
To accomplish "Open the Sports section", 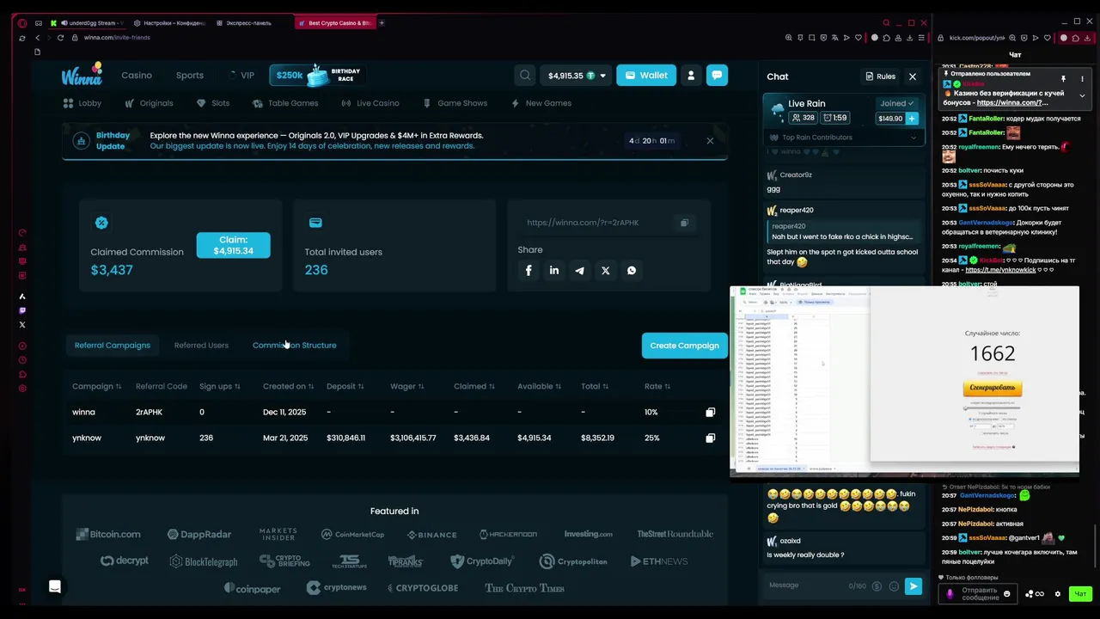I will point(190,76).
